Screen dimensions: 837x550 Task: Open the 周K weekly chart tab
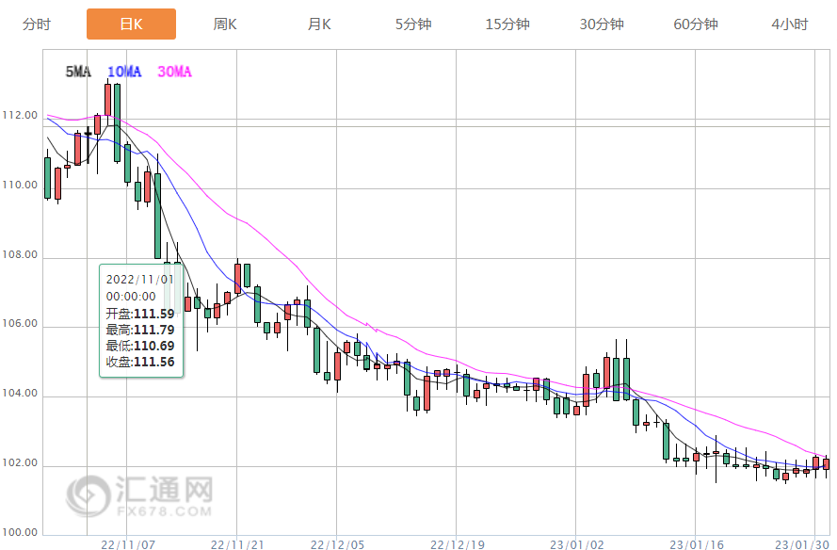pyautogui.click(x=225, y=24)
